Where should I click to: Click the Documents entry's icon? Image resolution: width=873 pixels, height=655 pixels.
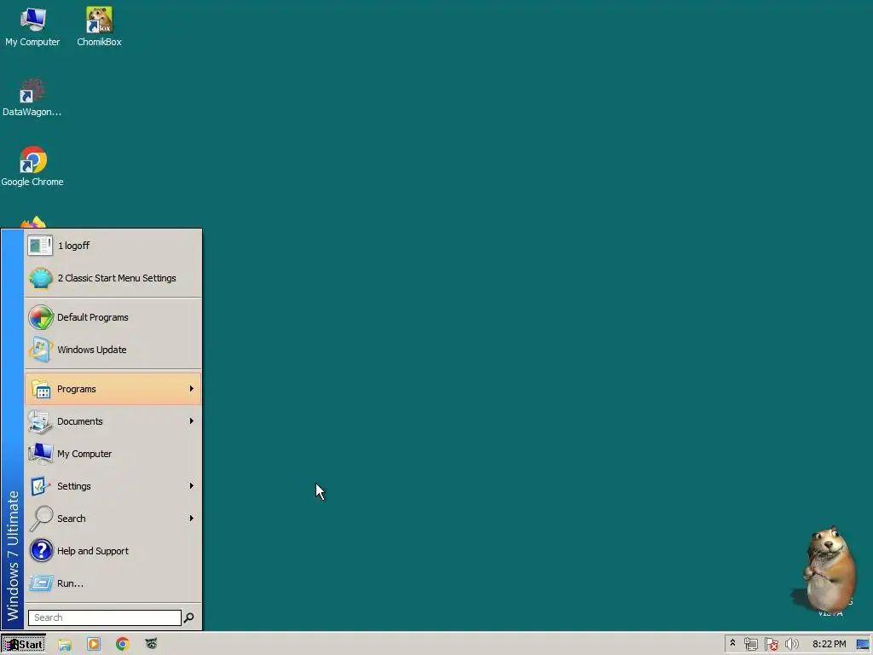tap(41, 421)
